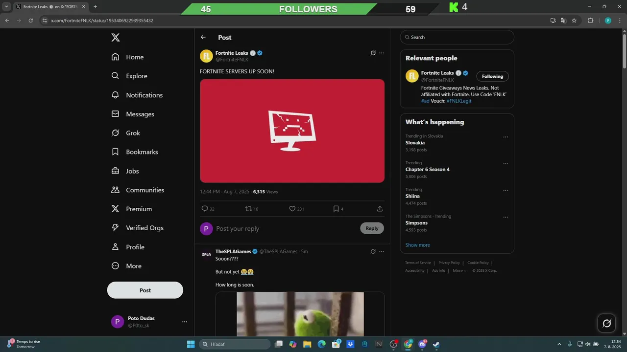
Task: Click the browser back arrow
Action: 7,21
